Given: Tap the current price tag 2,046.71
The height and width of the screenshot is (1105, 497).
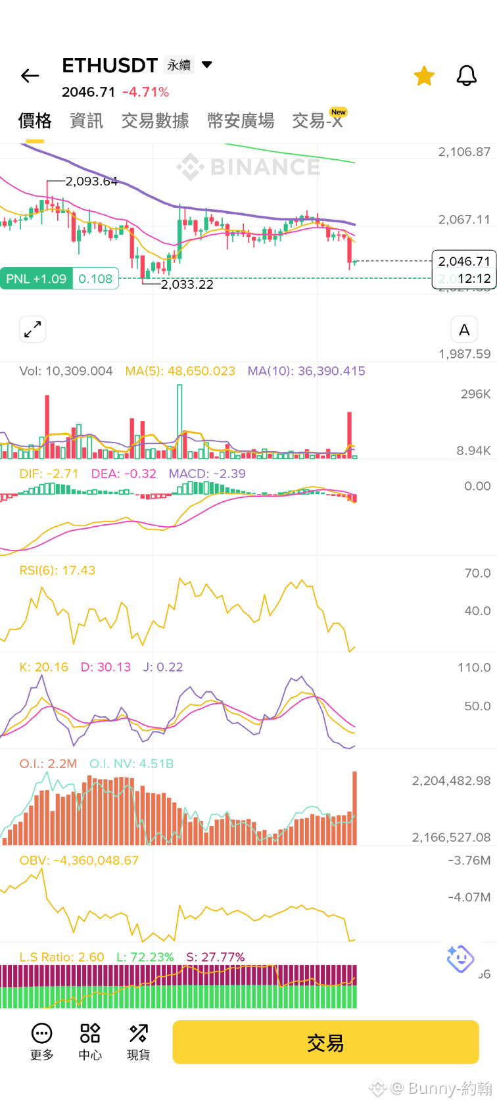Looking at the screenshot, I should (x=464, y=261).
